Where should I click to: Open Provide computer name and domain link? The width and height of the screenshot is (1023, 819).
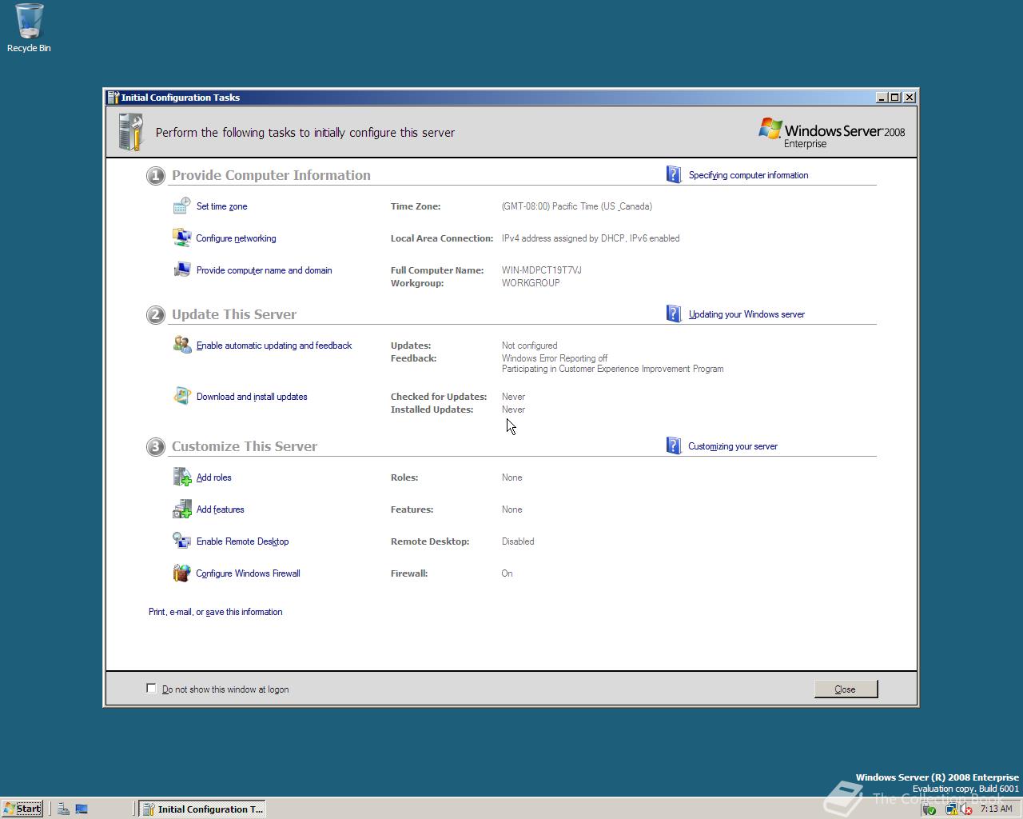(x=264, y=270)
